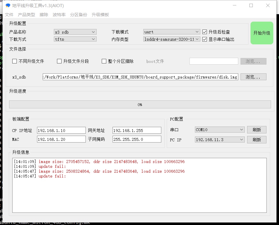Expand the 下载模式 uart dropdown
The height and width of the screenshot is (225, 279).
click(172, 32)
